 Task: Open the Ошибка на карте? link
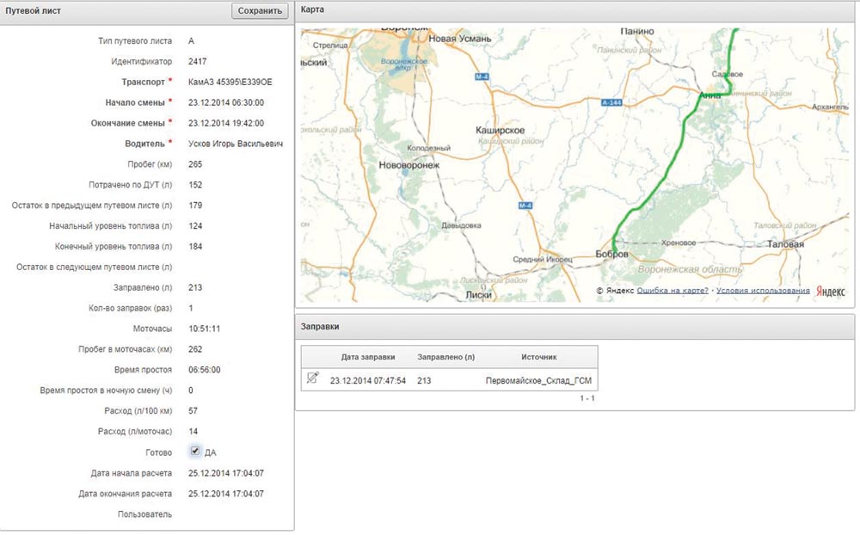673,291
